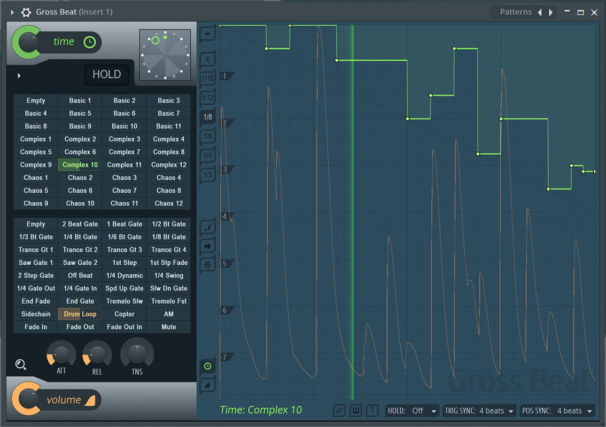Adjust the volume mix knob
The image size is (606, 427).
coord(27,399)
